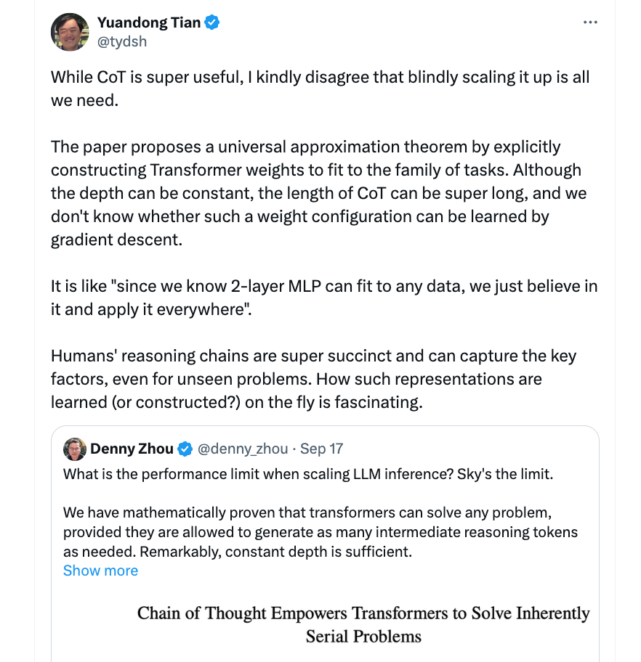The width and height of the screenshot is (641, 662).
Task: Click the verified badge beside Denny Zhou
Action: (185, 449)
